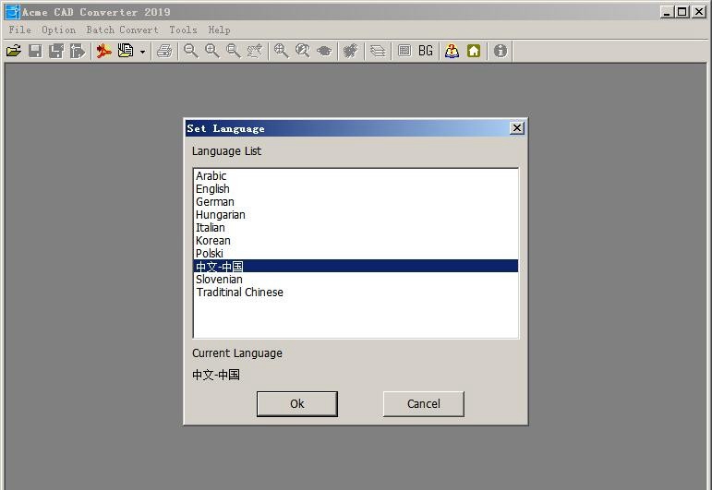Select Arabic in the language list
Image resolution: width=712 pixels, height=490 pixels.
point(356,175)
